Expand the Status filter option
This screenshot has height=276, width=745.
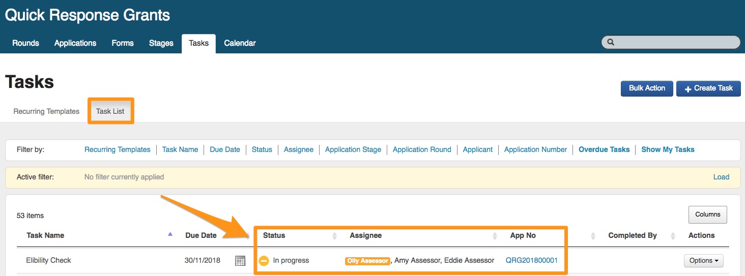tap(262, 149)
